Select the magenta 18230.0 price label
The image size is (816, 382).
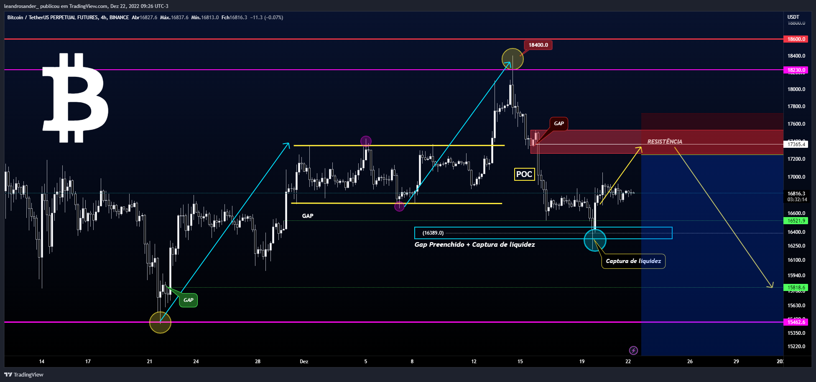click(x=796, y=70)
